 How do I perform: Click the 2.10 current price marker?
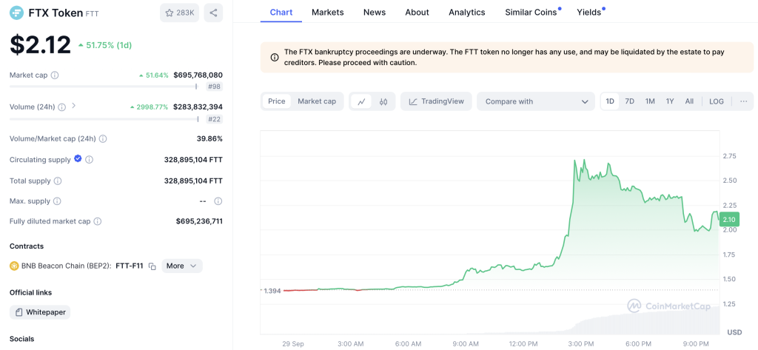pos(728,220)
